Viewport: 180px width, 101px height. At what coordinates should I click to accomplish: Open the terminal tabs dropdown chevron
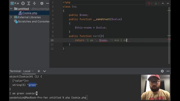coord(44,71)
